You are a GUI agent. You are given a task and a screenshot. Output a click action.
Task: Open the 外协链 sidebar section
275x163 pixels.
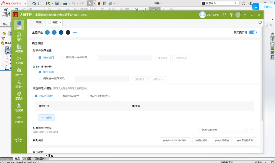click(19, 61)
